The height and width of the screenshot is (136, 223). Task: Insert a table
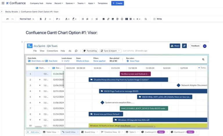click(x=131, y=19)
